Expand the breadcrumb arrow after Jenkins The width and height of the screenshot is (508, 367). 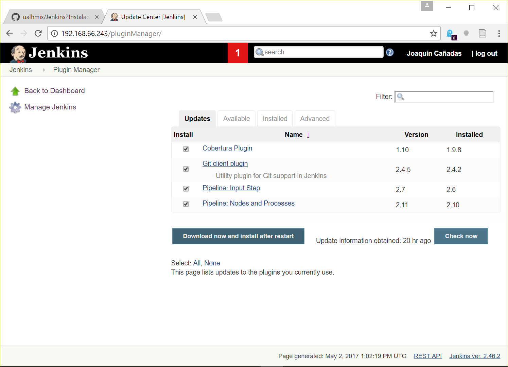tap(44, 70)
